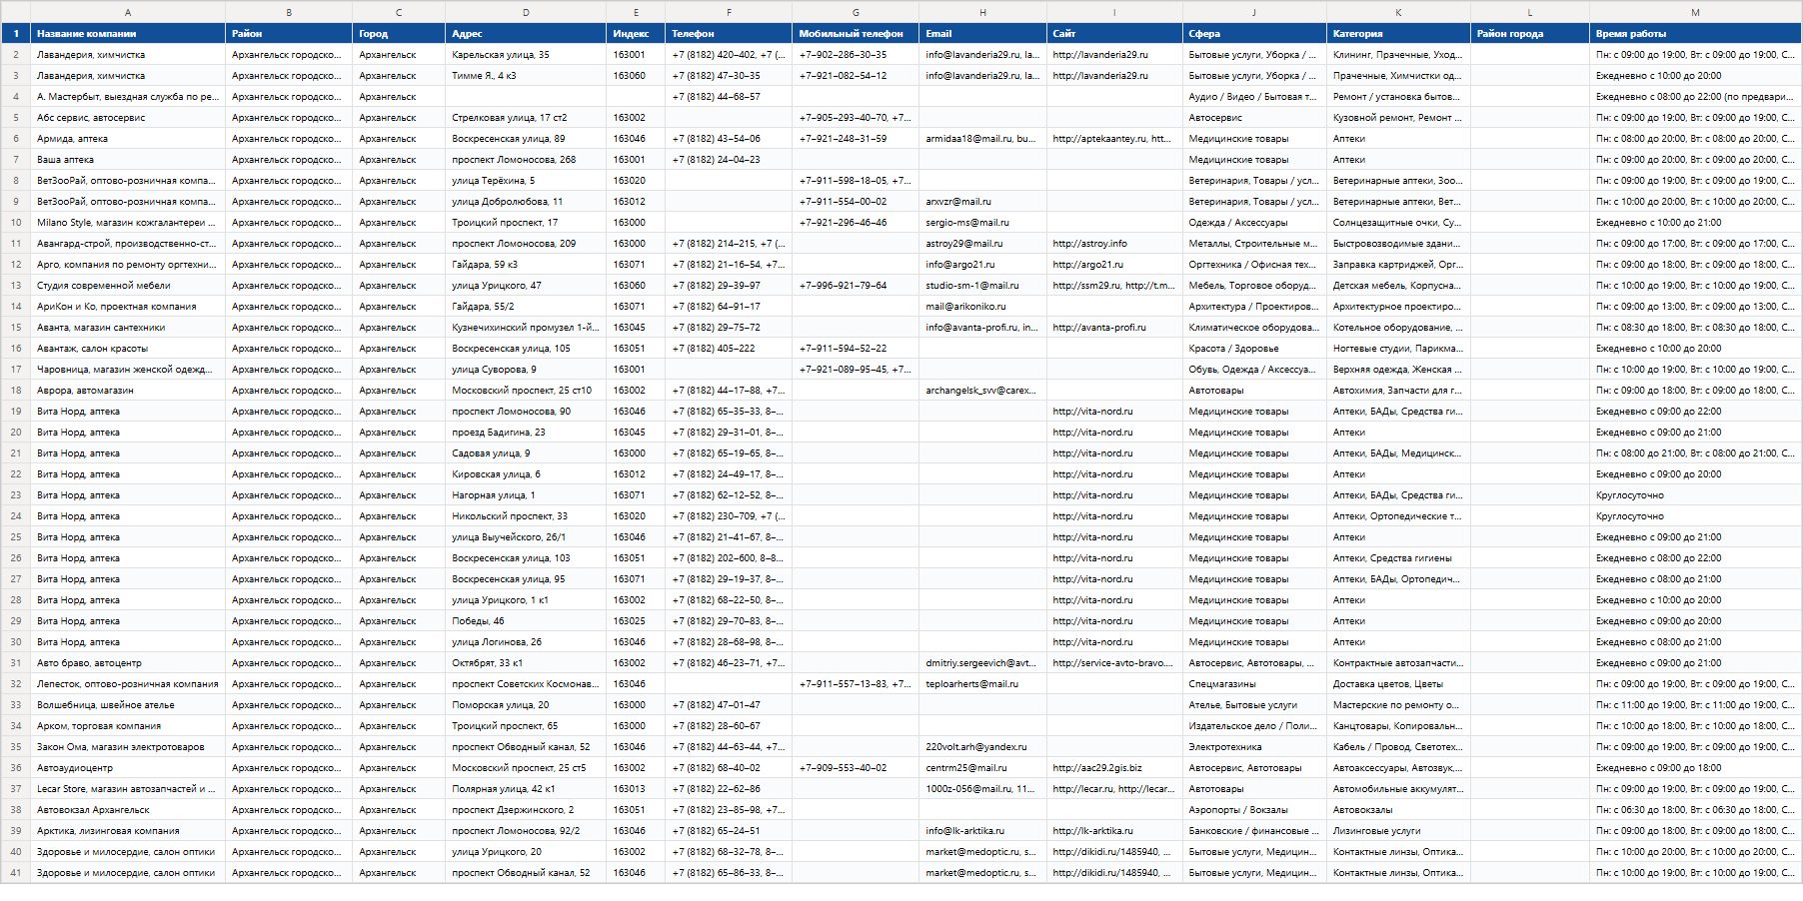Click the "Название компании" header cell

(128, 34)
